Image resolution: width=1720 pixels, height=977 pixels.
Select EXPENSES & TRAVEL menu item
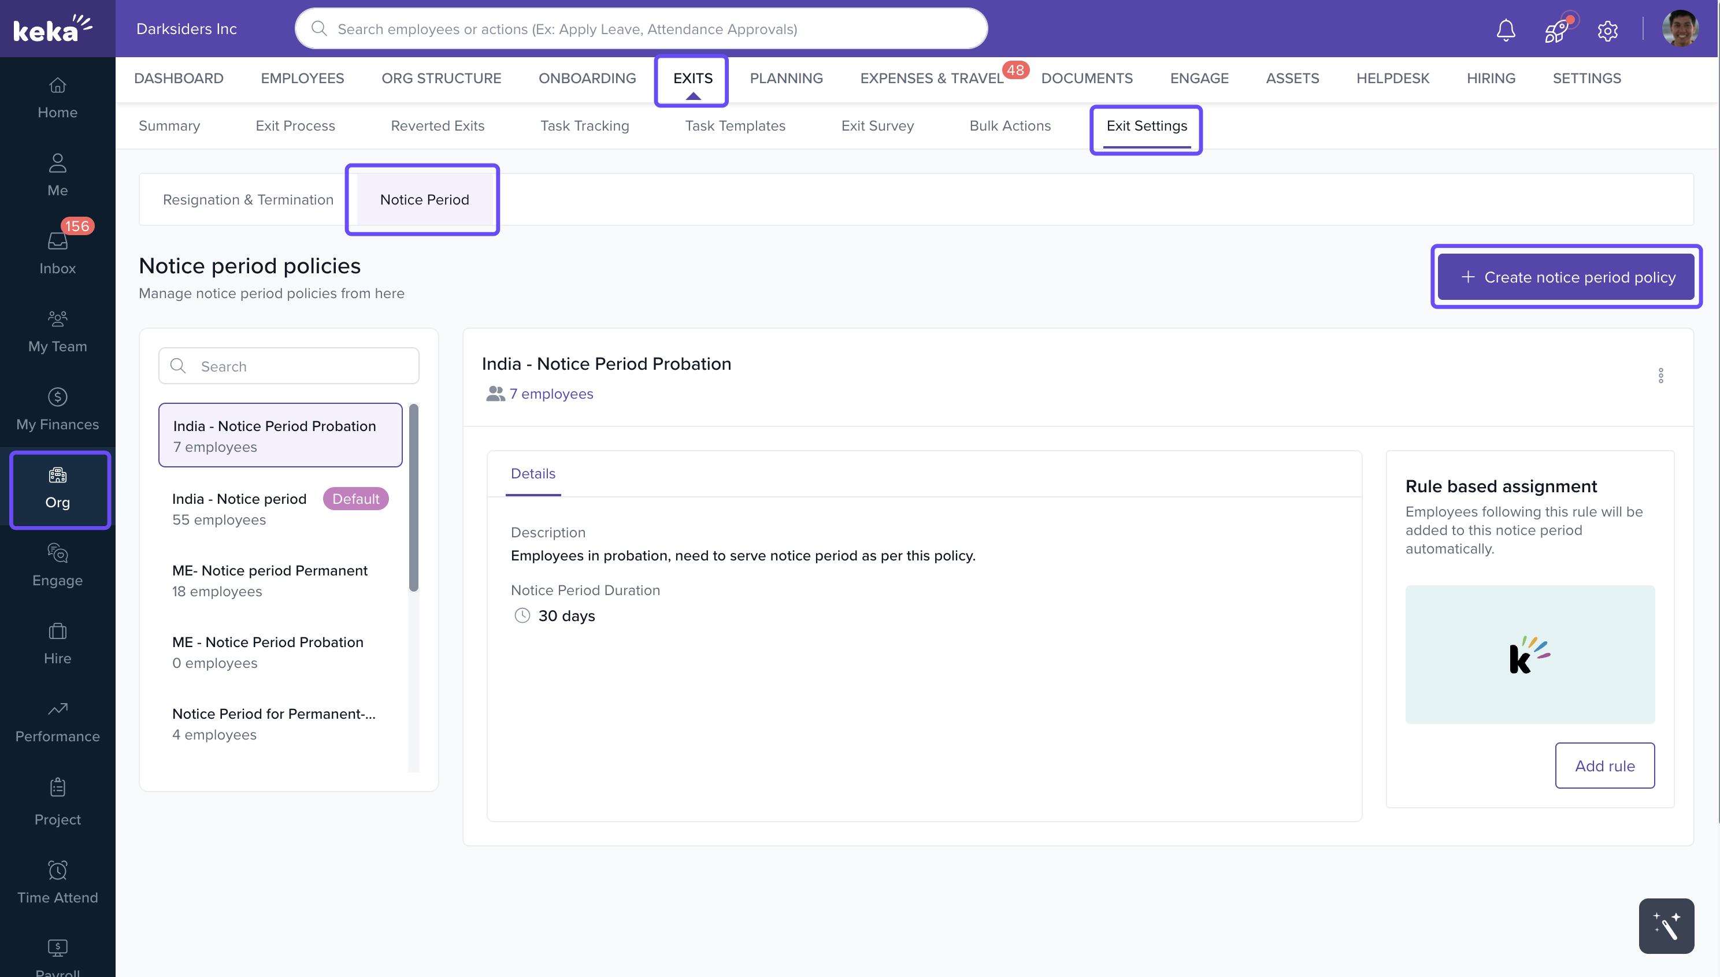[932, 78]
